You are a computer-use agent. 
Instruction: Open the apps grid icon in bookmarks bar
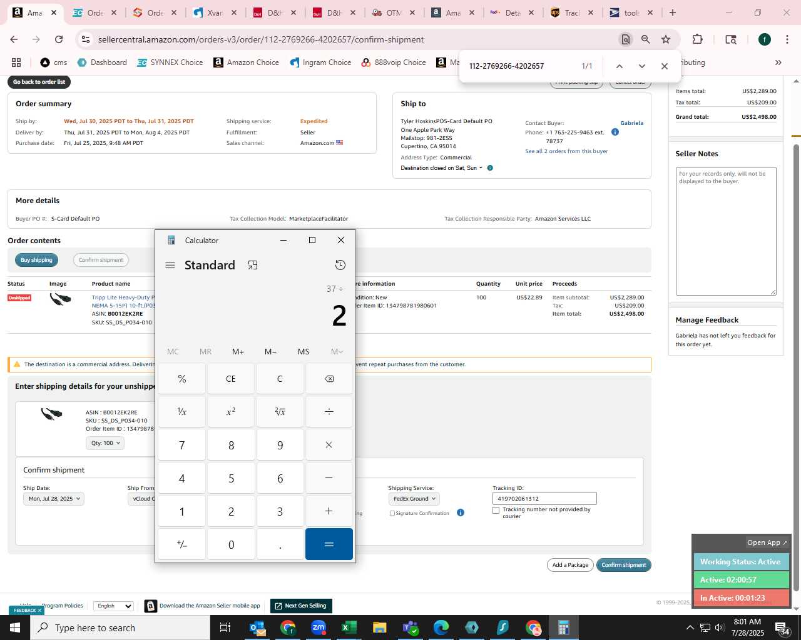tap(16, 62)
